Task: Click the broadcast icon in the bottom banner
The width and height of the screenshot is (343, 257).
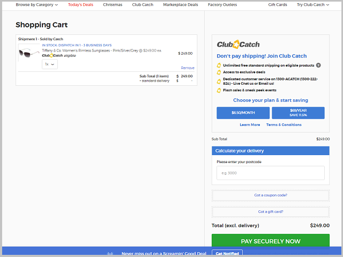Action: 110,254
